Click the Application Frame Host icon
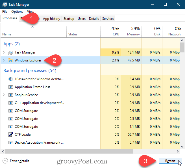 (x=11, y=87)
